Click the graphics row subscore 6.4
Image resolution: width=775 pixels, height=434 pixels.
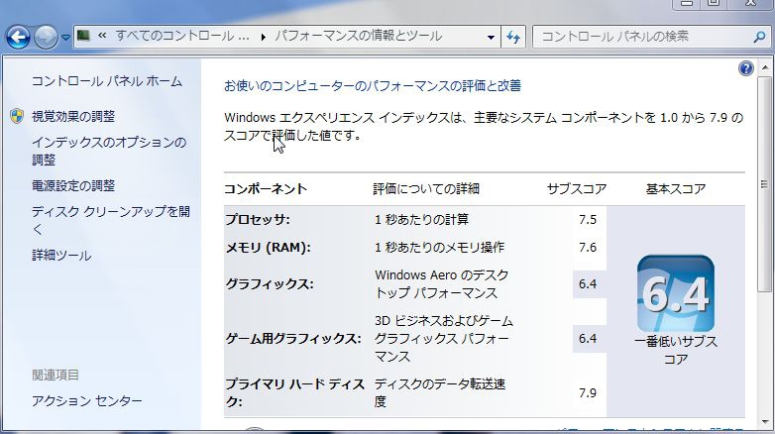pos(587,284)
